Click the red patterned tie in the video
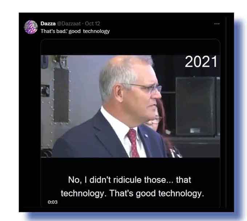 [133, 143]
